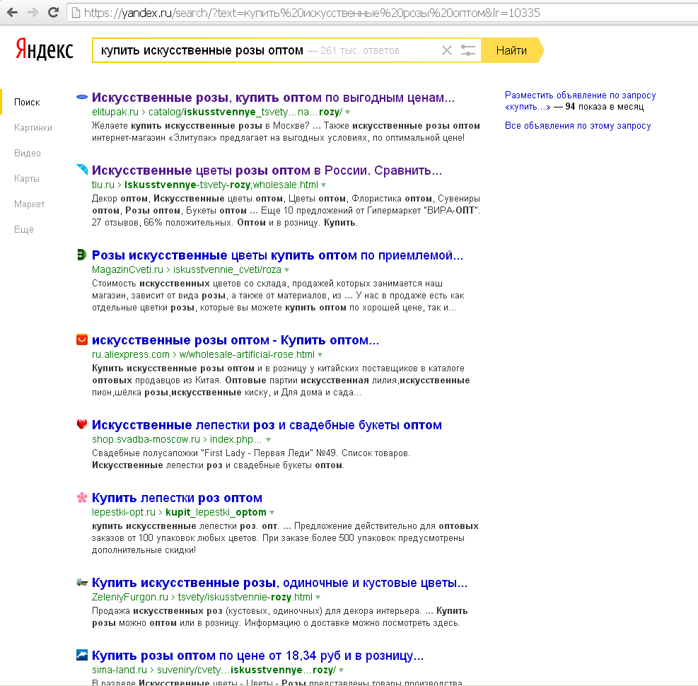698x686 pixels.
Task: Open 'Все объявления по этому запросу' link
Action: tap(578, 126)
